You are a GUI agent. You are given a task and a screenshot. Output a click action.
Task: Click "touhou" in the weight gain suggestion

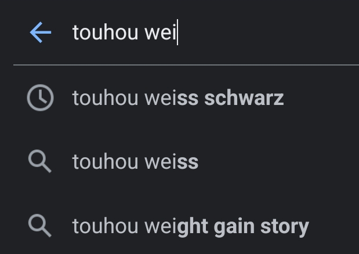(x=105, y=226)
